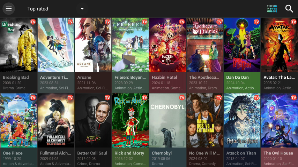298x167 pixels.
Task: Click The Movie DB logo icon
Action: [x=272, y=9]
